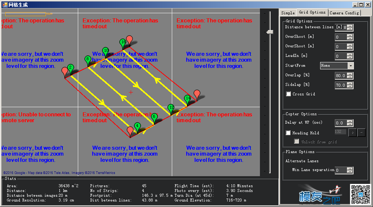Image resolution: width=373 pixels, height=207 pixels.
Task: Open the StartFrom Home dropdown
Action: tap(337, 66)
